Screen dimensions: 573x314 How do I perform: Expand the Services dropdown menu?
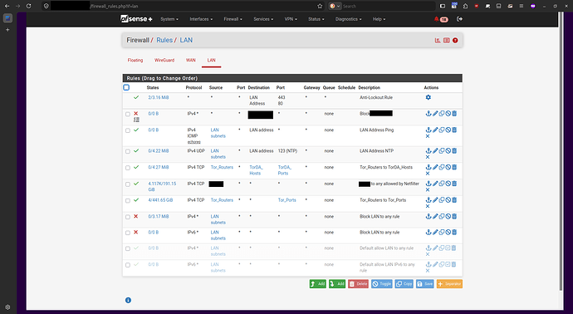pos(263,19)
